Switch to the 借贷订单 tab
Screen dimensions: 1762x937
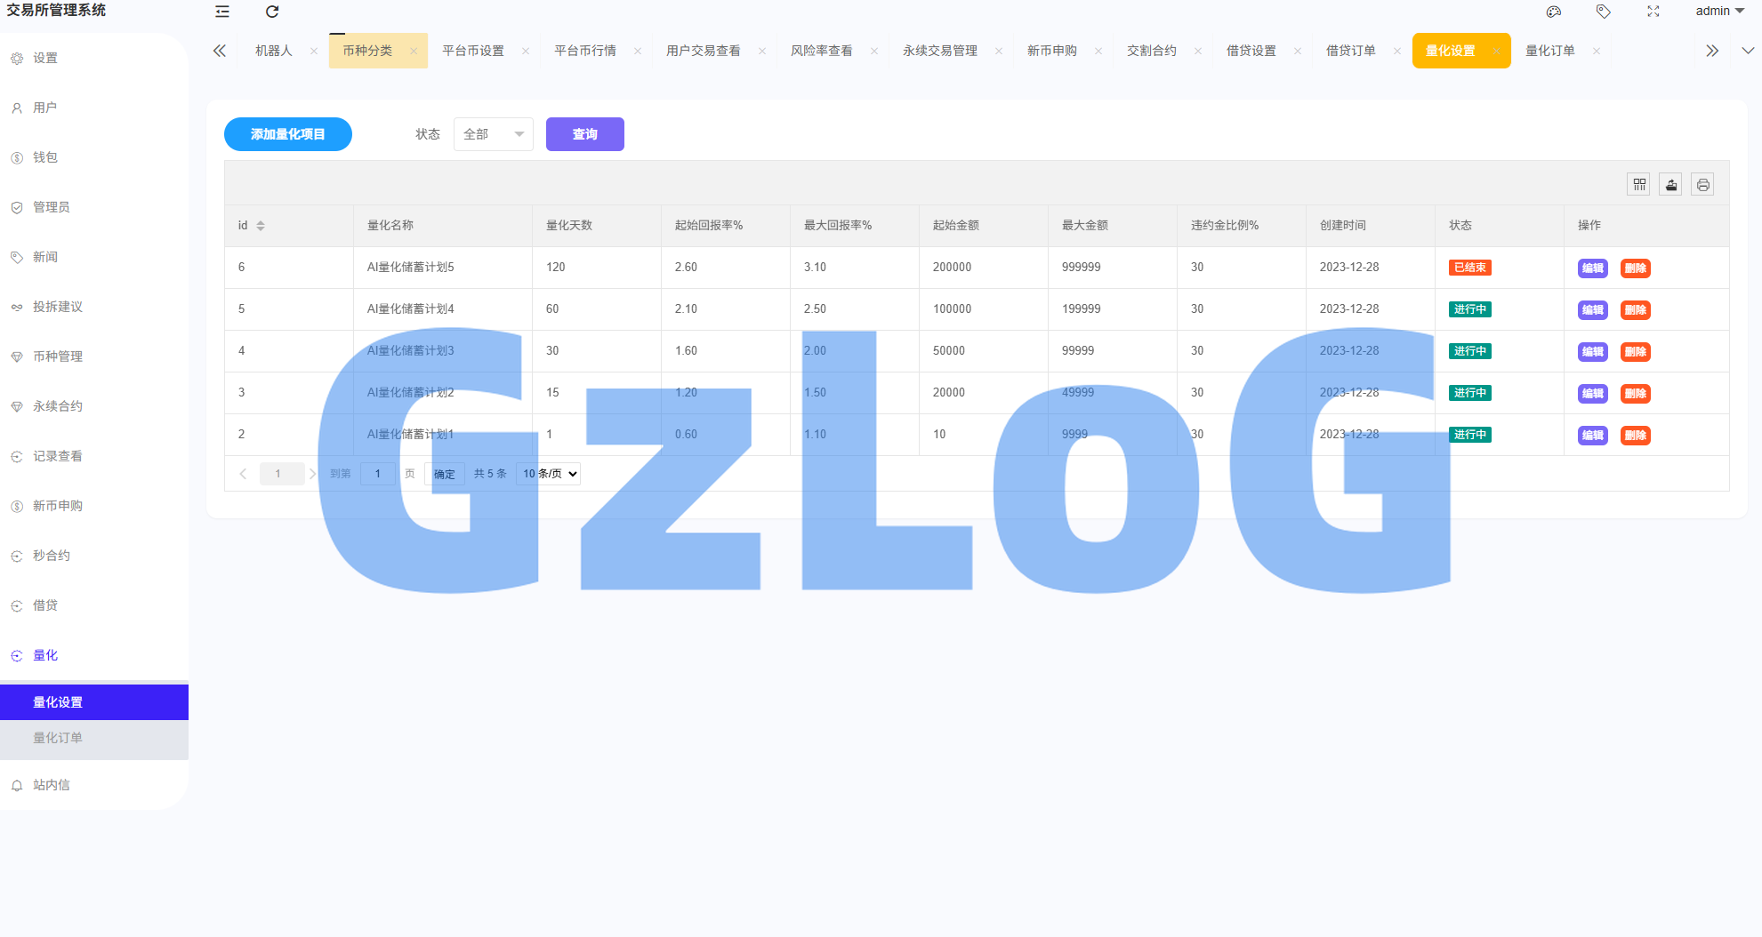[1350, 51]
